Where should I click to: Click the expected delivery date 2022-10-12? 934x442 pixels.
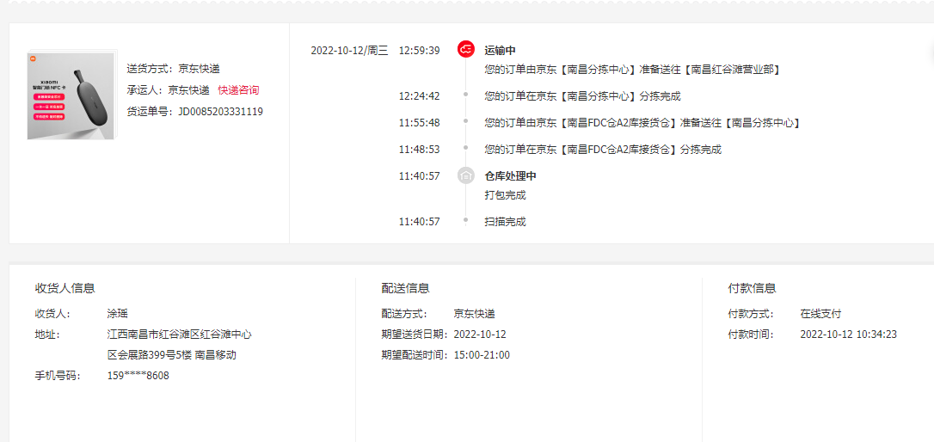[480, 335]
